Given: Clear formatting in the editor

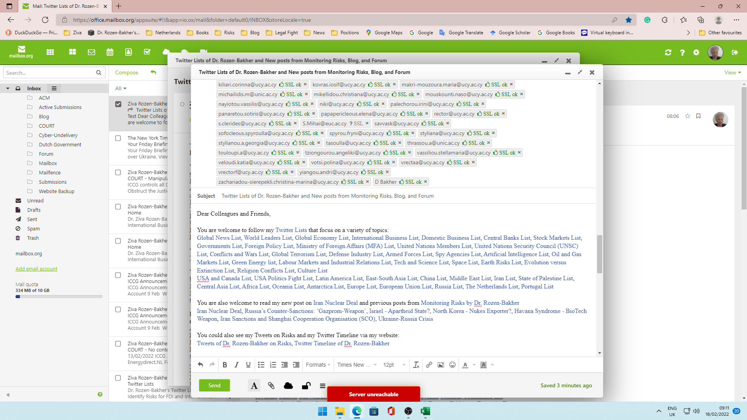Looking at the screenshot, I should [x=416, y=365].
